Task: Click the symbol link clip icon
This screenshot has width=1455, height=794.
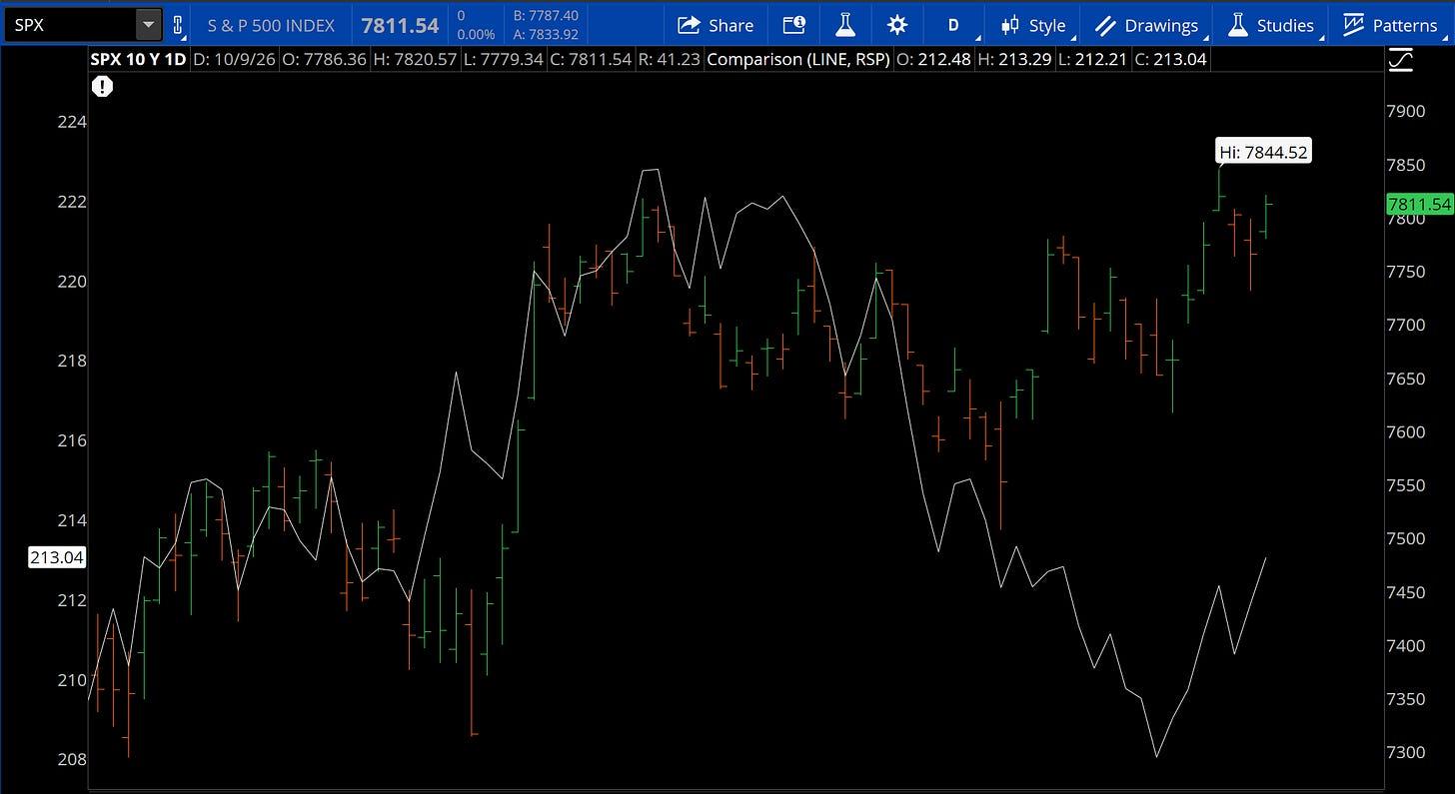Action: tap(178, 25)
